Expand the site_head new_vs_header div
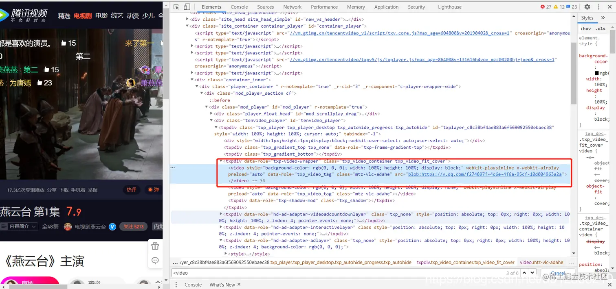This screenshot has height=289, width=616. (x=187, y=20)
